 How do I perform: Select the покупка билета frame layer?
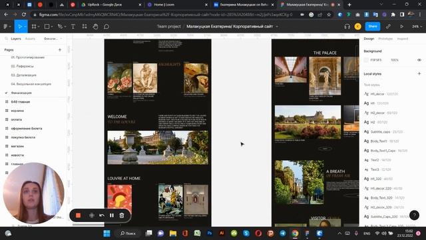[23, 137]
